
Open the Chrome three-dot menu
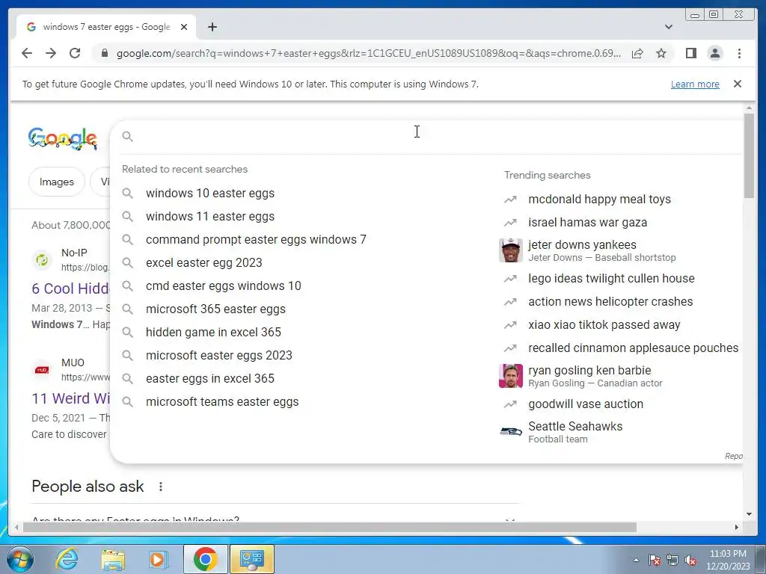[739, 53]
